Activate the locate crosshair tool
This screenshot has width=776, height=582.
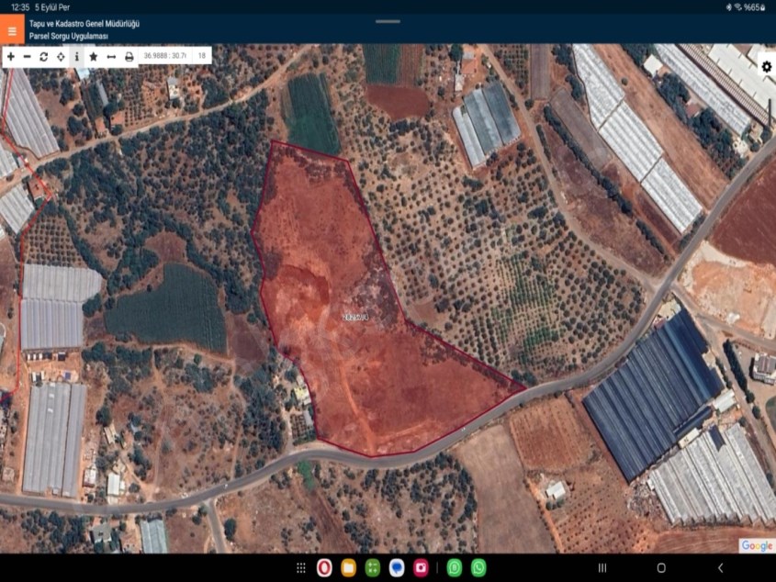(x=61, y=56)
